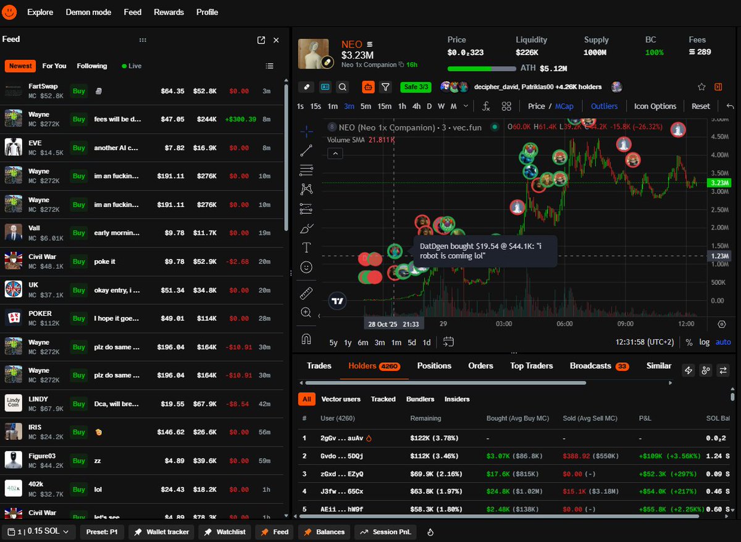Click the orange smiley logo
The image size is (741, 542).
9,12
